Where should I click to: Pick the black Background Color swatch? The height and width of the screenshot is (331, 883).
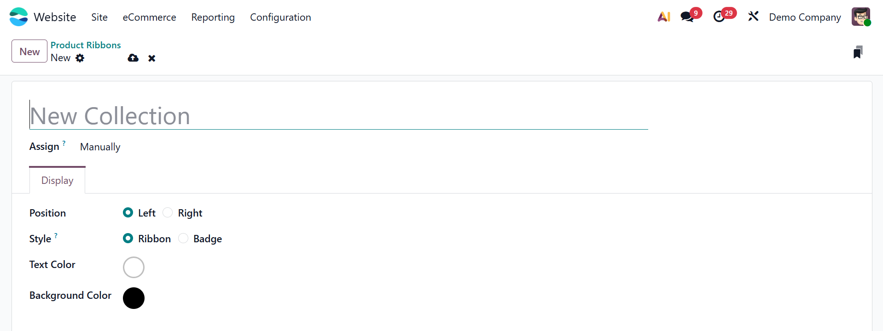(134, 298)
